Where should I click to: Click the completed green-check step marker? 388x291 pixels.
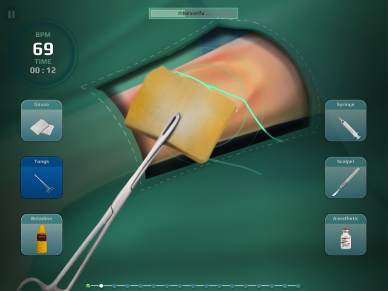pyautogui.click(x=88, y=286)
